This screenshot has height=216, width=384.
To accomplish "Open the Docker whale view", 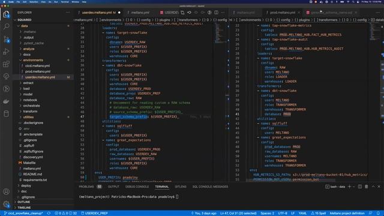I will click(6, 101).
